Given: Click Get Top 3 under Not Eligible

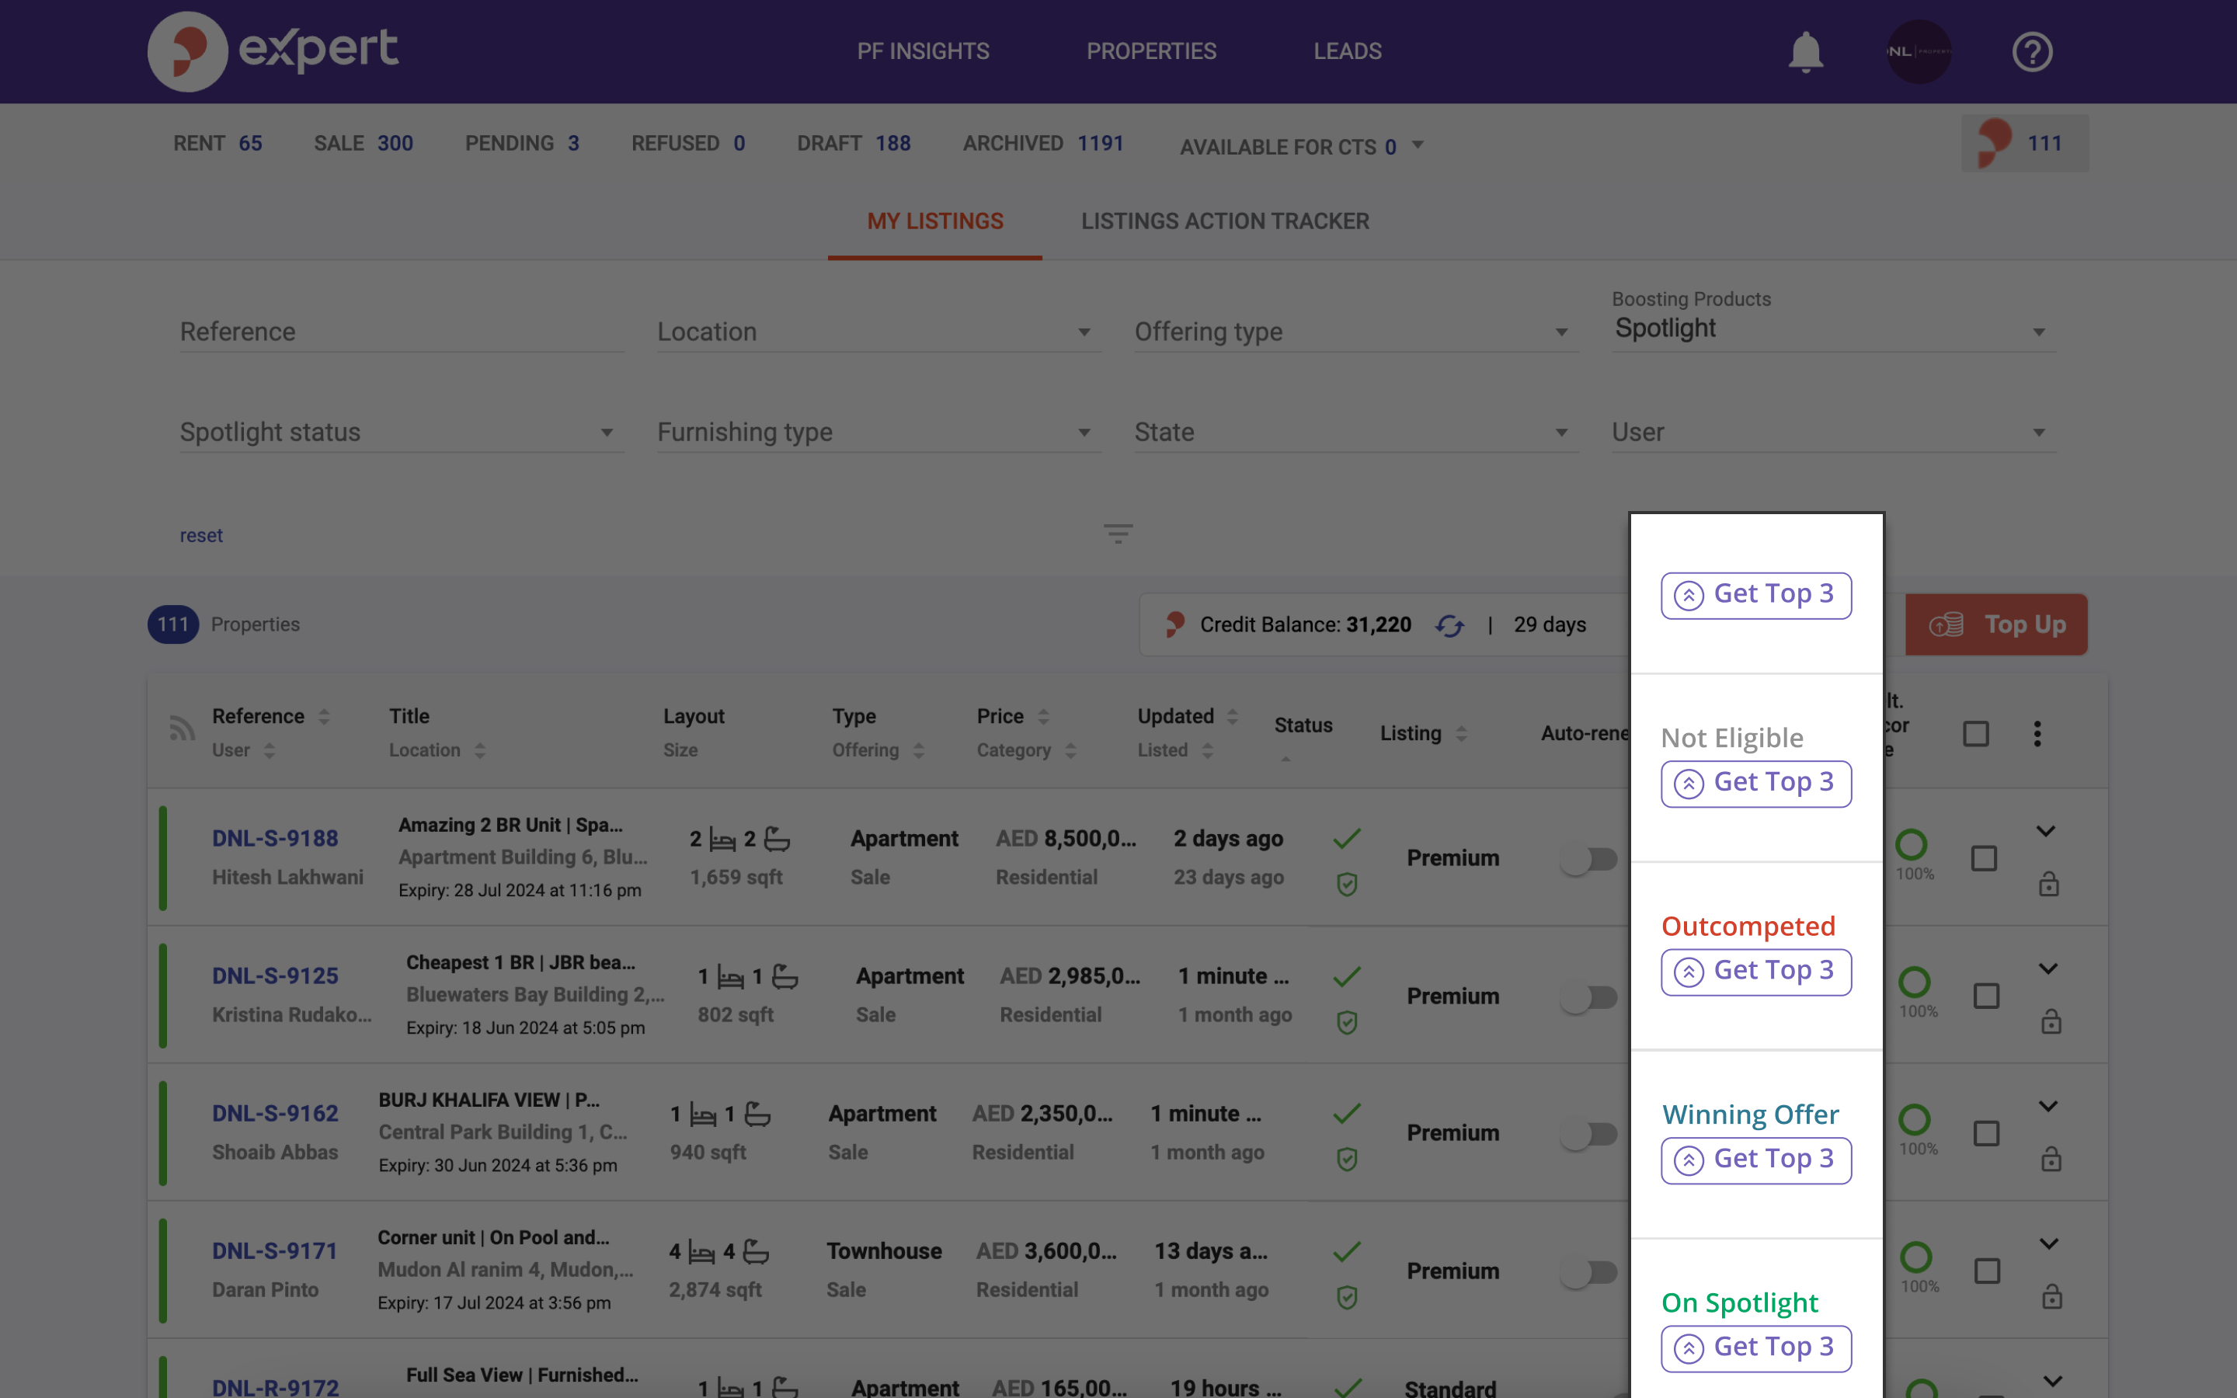Looking at the screenshot, I should 1755,783.
